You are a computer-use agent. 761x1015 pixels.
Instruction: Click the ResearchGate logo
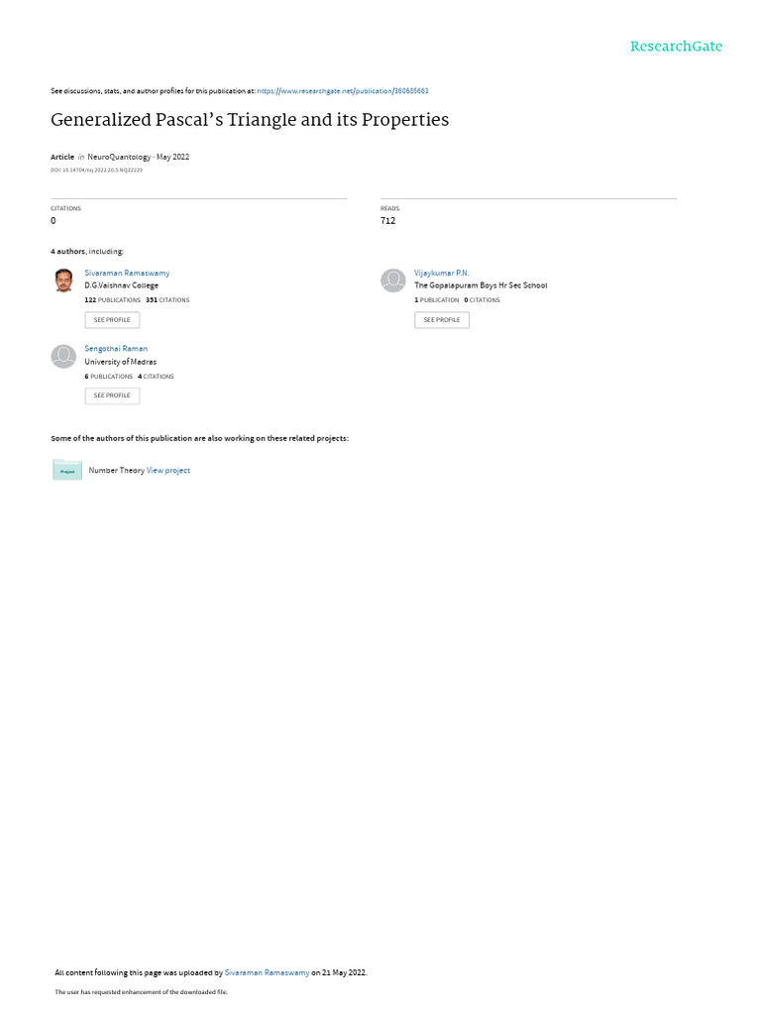676,47
